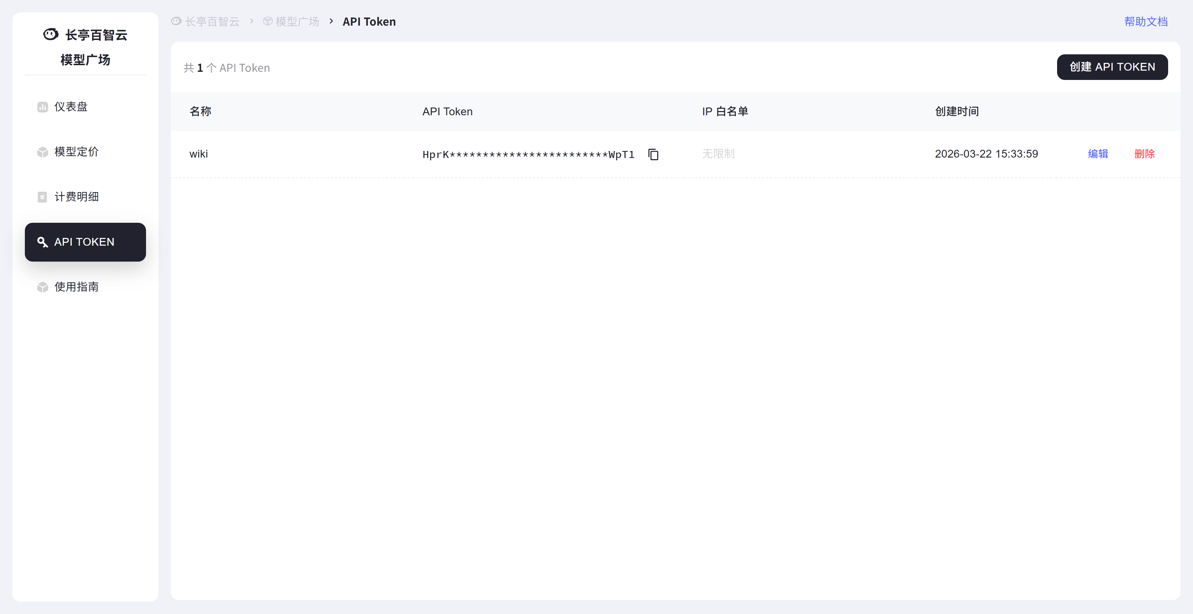1193x614 pixels.
Task: Open the 帮助文档 help link
Action: click(x=1146, y=22)
